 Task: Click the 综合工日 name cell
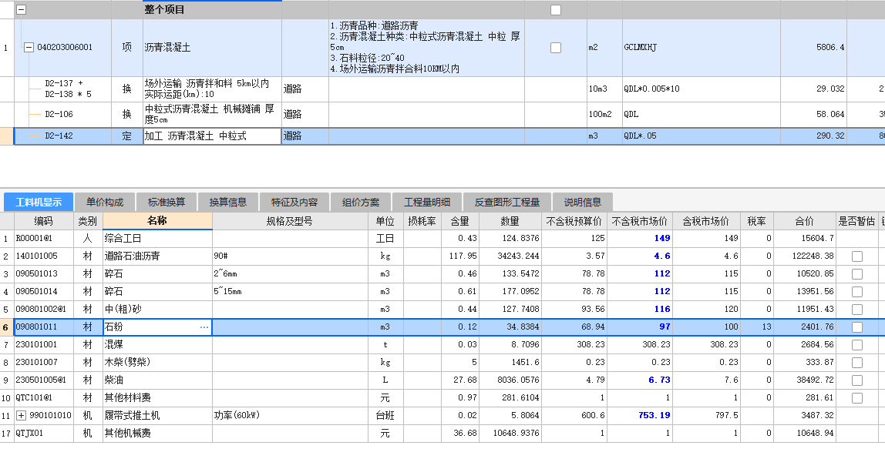pyautogui.click(x=157, y=239)
